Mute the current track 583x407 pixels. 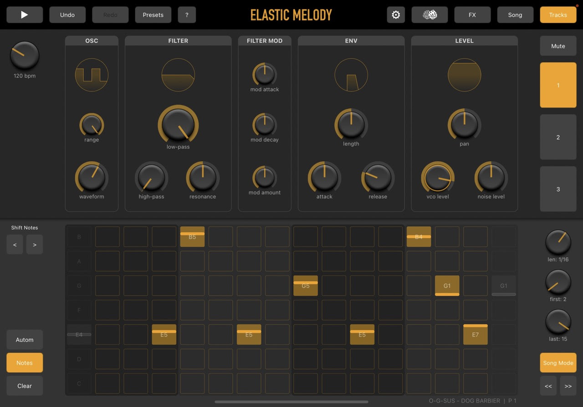tap(558, 46)
